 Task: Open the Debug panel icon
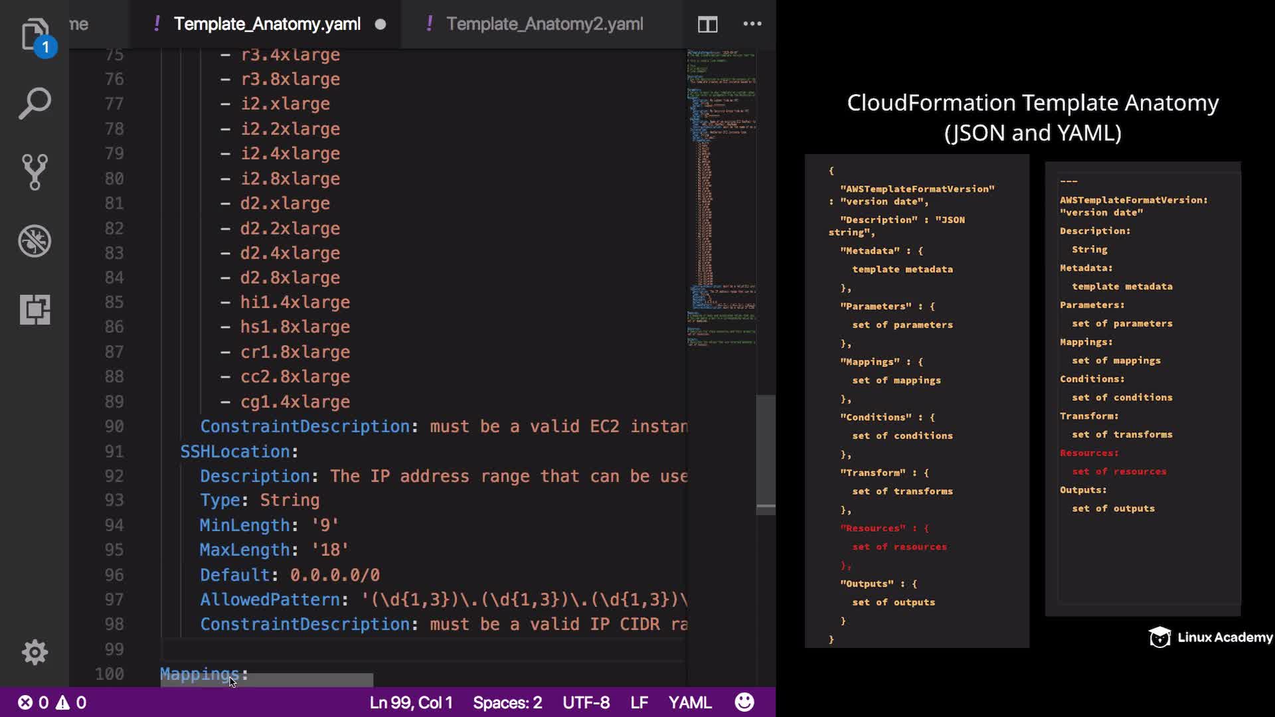[35, 241]
